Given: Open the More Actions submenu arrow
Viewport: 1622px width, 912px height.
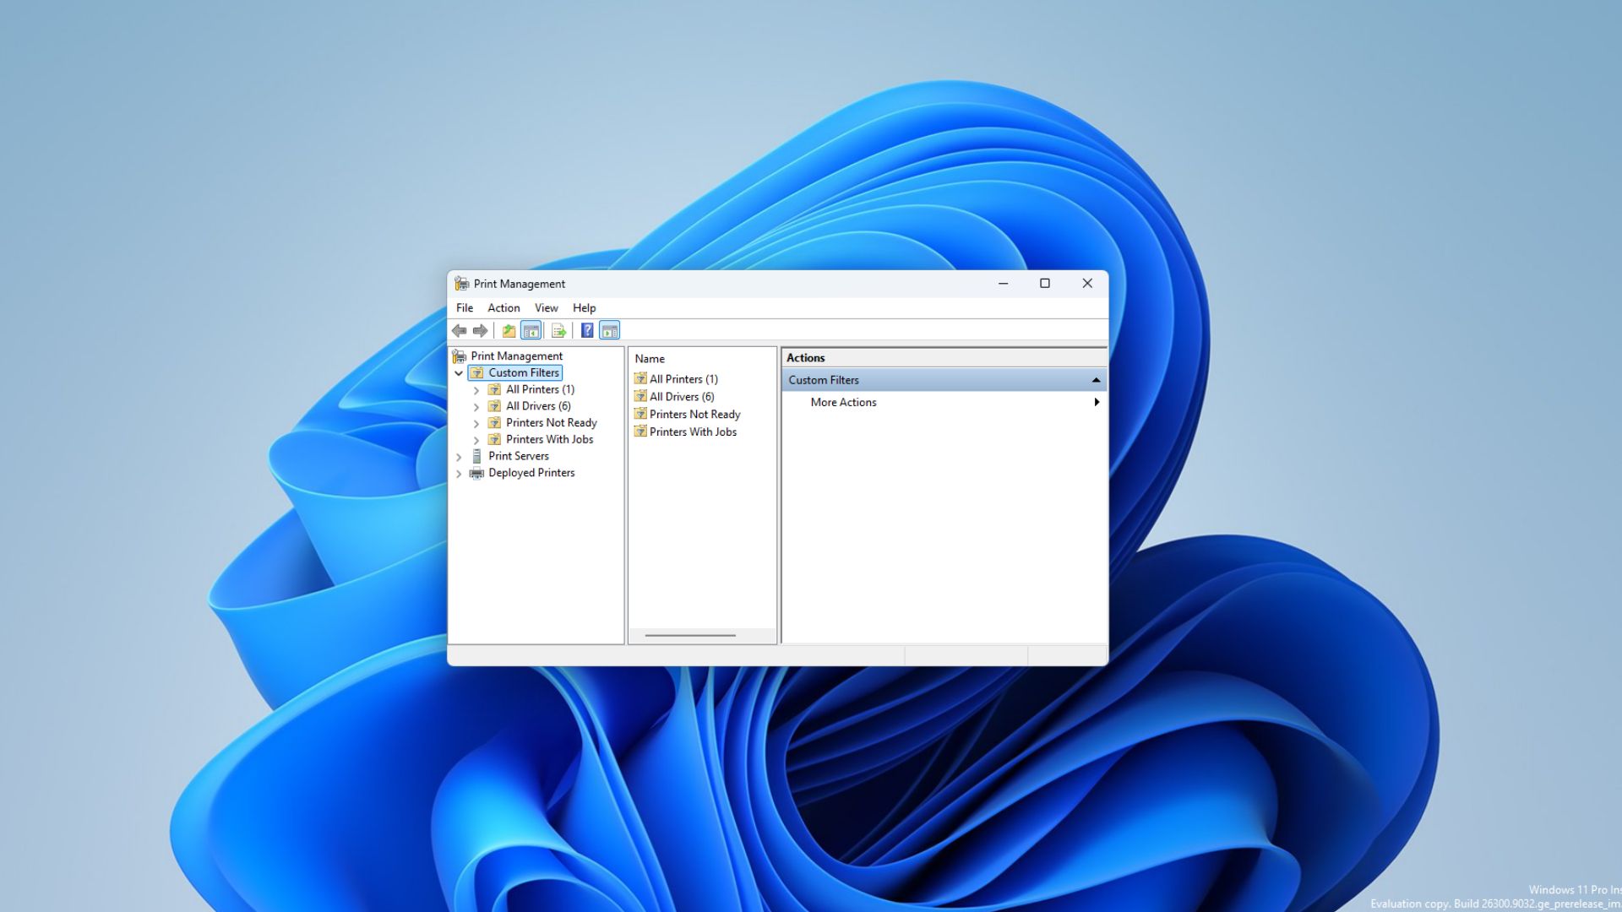Looking at the screenshot, I should tap(1097, 403).
